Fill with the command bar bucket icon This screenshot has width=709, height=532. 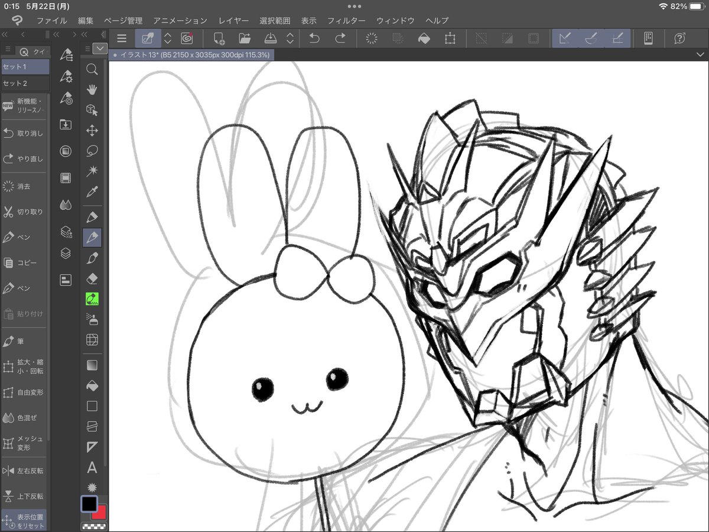424,39
